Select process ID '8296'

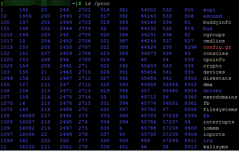click(x=191, y=47)
